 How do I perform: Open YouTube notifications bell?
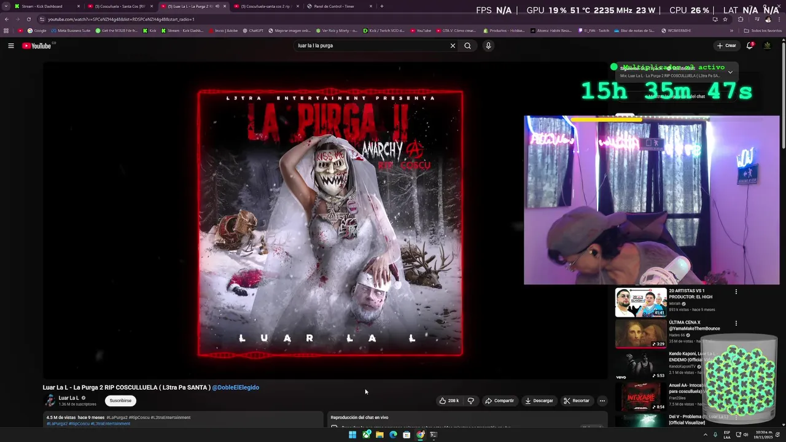749,45
